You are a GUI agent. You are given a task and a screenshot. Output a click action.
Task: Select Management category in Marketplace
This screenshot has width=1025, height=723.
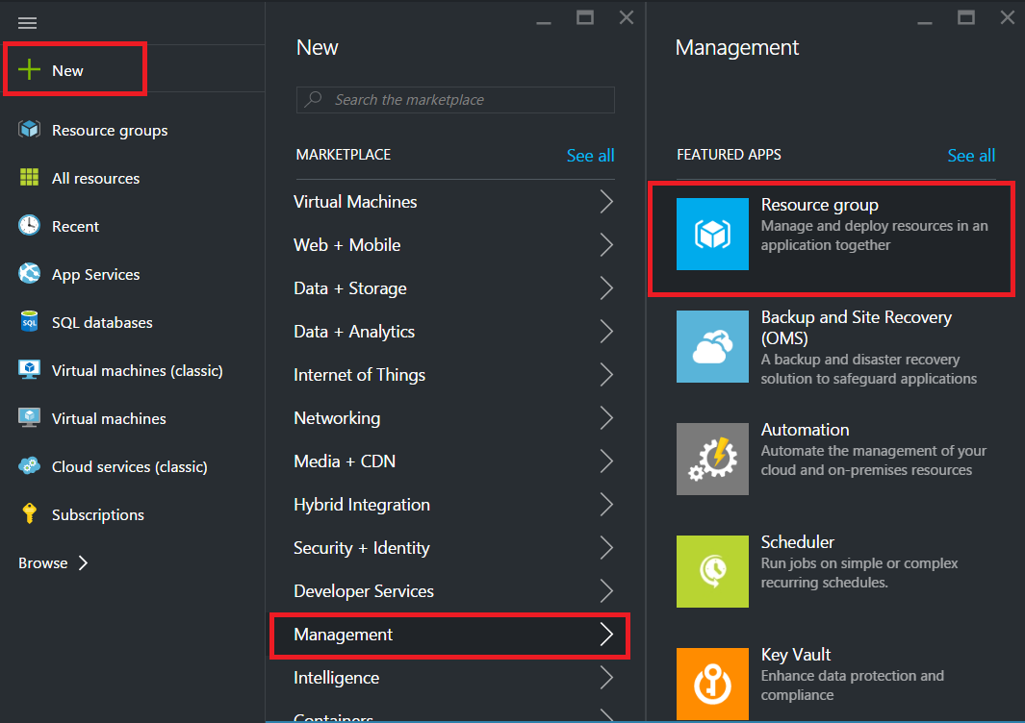click(450, 635)
